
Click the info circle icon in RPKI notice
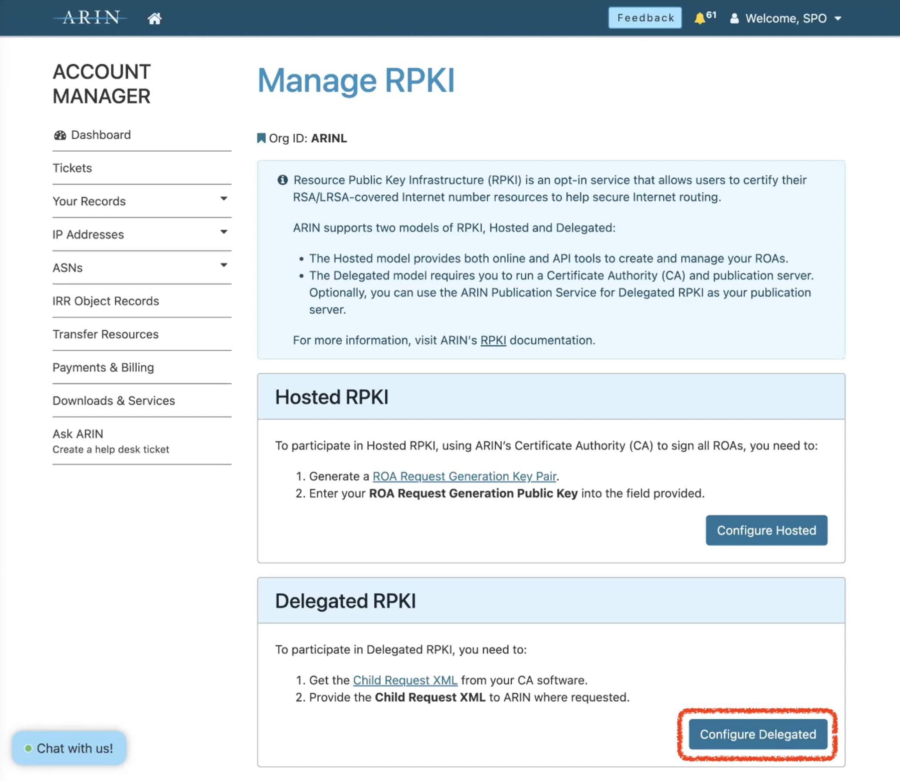(283, 180)
